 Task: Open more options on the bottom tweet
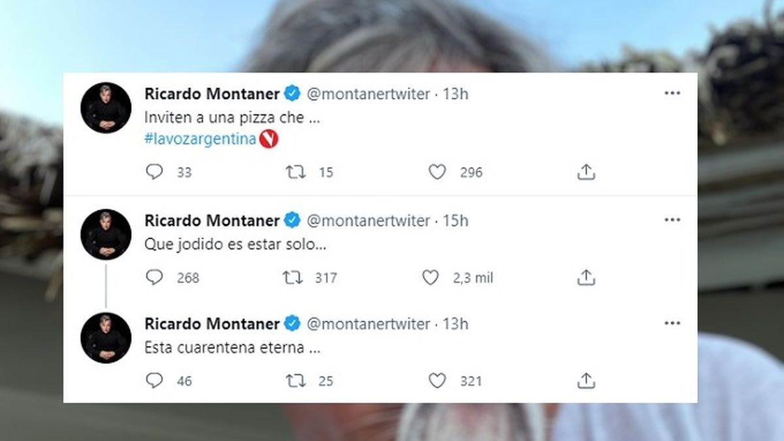[672, 323]
